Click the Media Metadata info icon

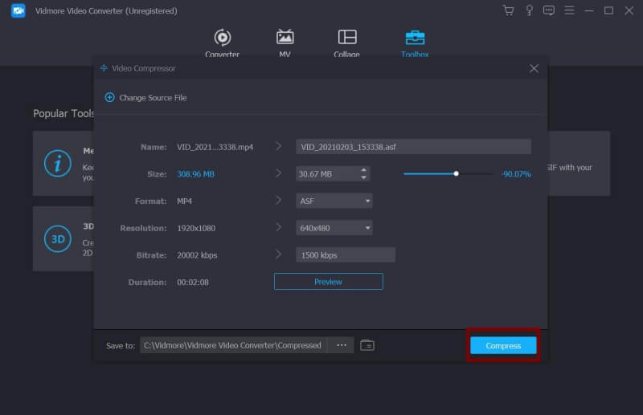(57, 163)
